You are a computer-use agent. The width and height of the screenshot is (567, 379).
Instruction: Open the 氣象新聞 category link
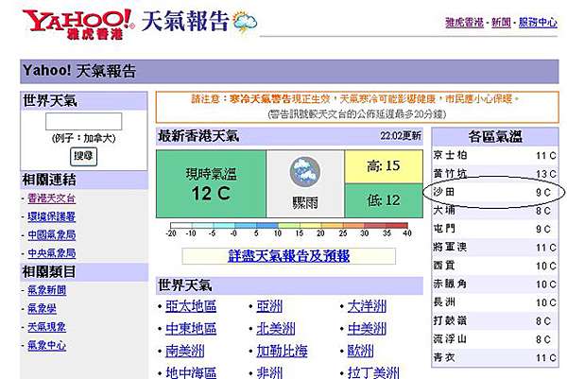coord(46,290)
